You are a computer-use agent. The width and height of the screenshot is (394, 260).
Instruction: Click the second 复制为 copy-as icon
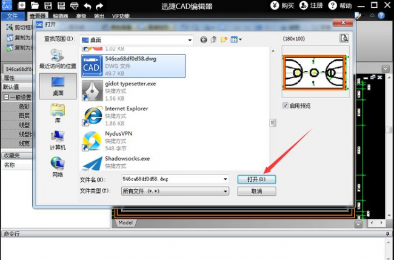coord(10,47)
